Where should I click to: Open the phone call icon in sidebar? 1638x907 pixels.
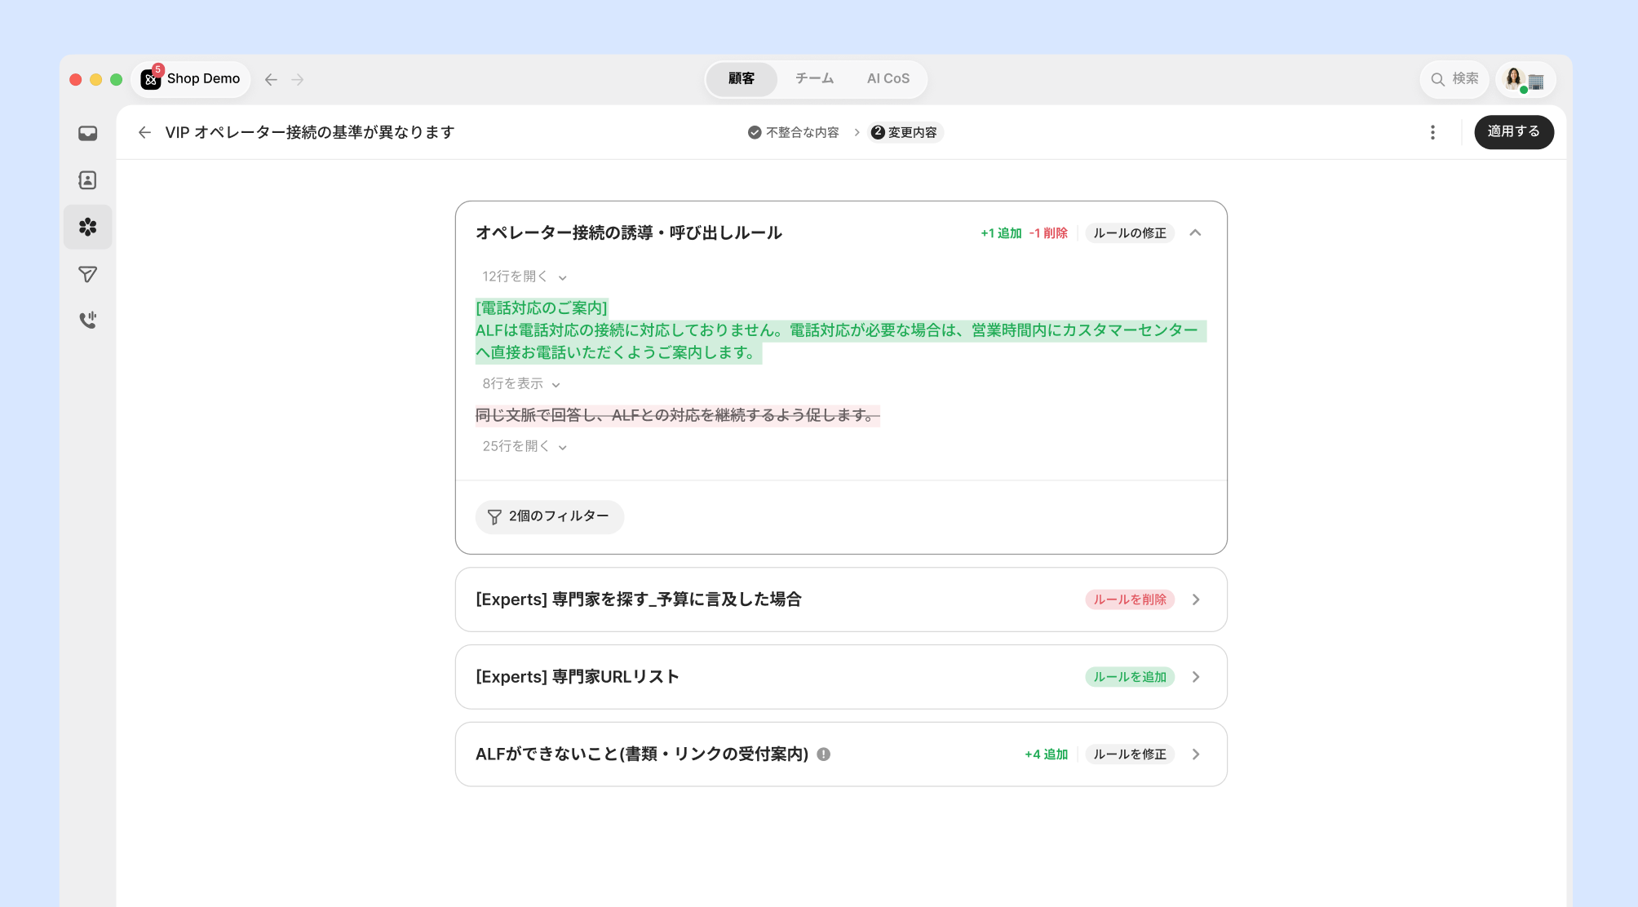88,320
